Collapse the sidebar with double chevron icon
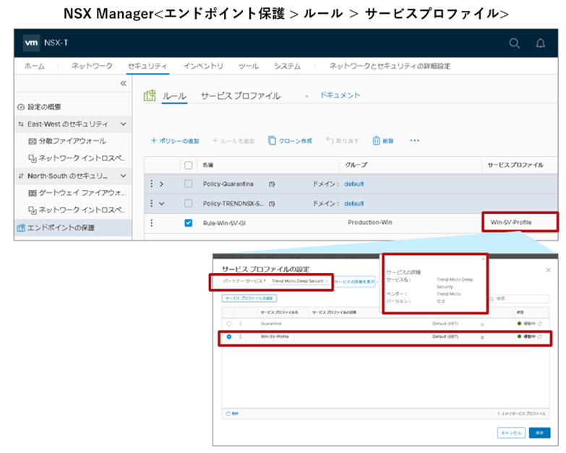Viewport: 566px width, 453px height. coord(123,84)
